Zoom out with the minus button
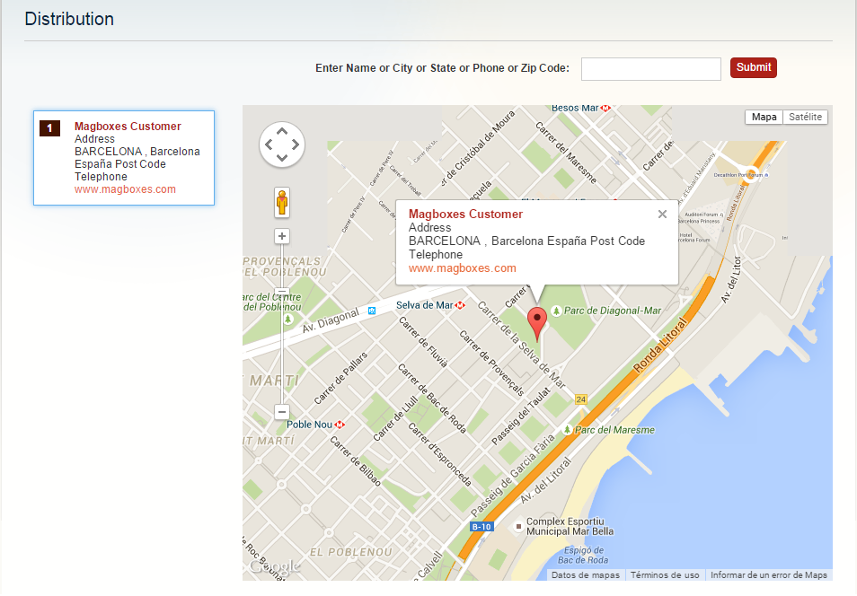857x596 pixels. pos(282,411)
